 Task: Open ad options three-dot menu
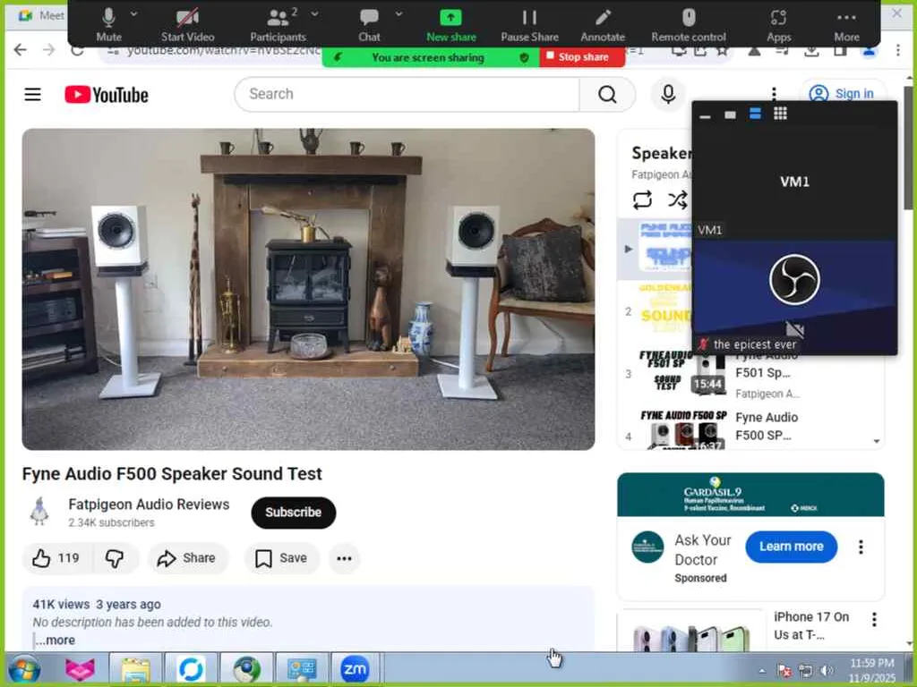861,547
